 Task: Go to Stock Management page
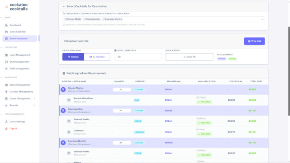pos(20,85)
